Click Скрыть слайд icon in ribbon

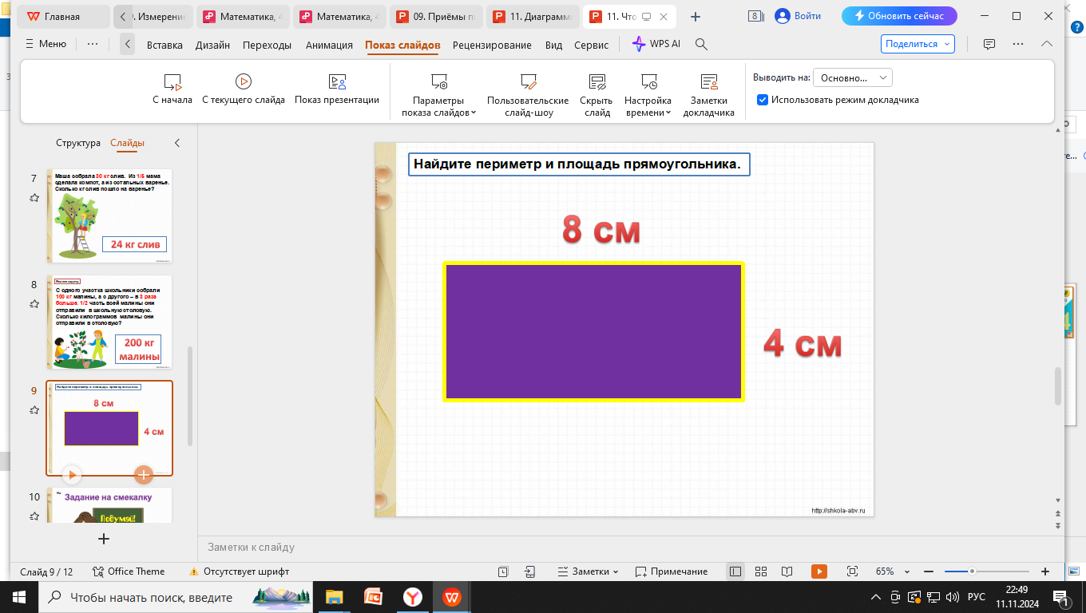[x=596, y=81]
